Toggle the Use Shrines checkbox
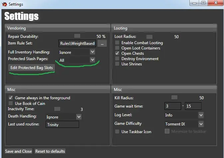224x158 pixels. point(117,64)
